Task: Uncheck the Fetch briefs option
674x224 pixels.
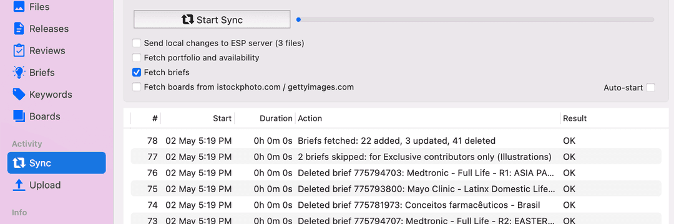Action: tap(137, 72)
